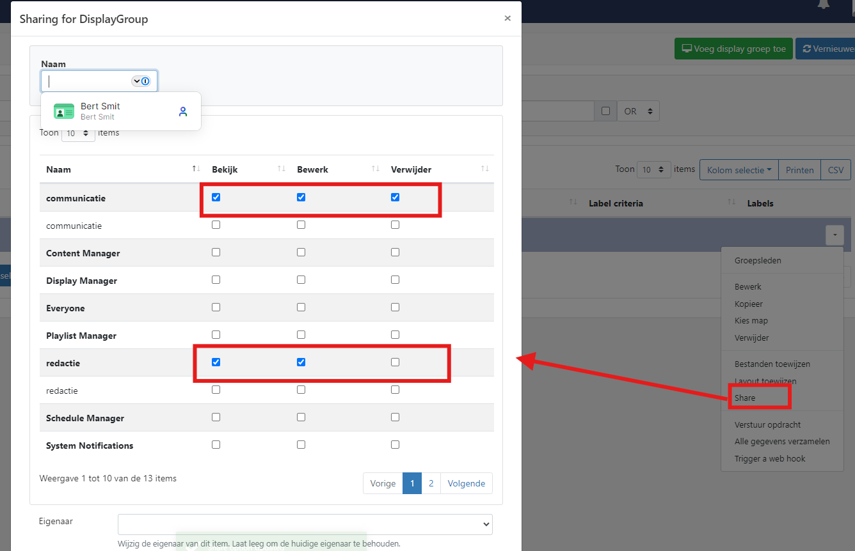Viewport: 855px width, 551px height.
Task: Go to page 2 of permissions
Action: pos(431,483)
